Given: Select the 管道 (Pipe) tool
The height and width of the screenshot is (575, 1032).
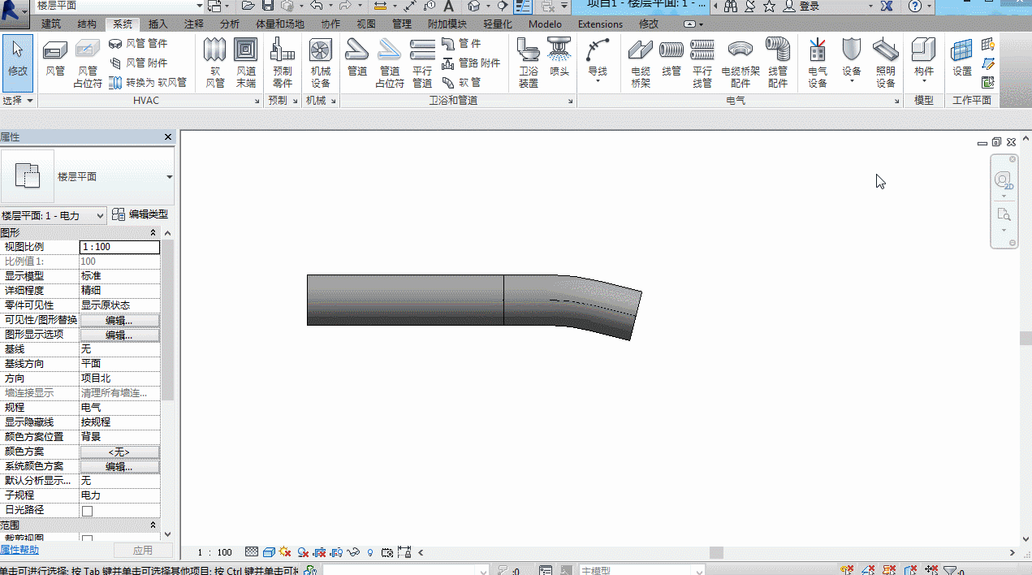Looking at the screenshot, I should click(x=357, y=58).
